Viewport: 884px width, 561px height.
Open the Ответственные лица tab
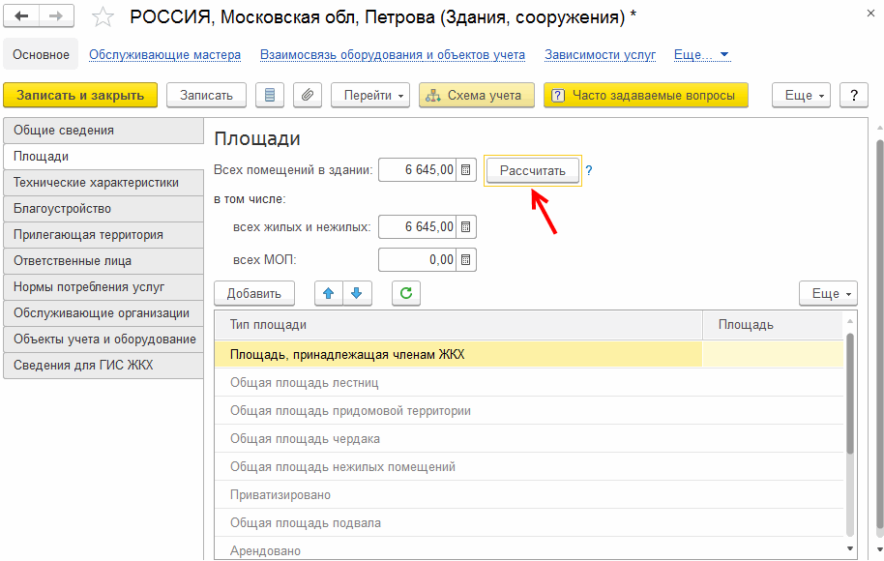point(103,261)
